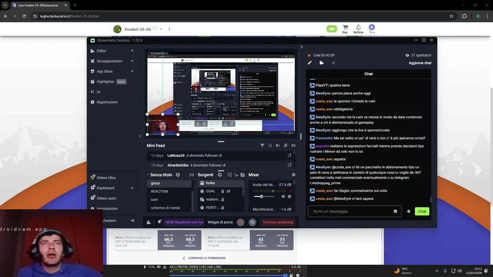493x277 pixels.
Task: Edit stream info with pencil icon
Action: (x=310, y=63)
